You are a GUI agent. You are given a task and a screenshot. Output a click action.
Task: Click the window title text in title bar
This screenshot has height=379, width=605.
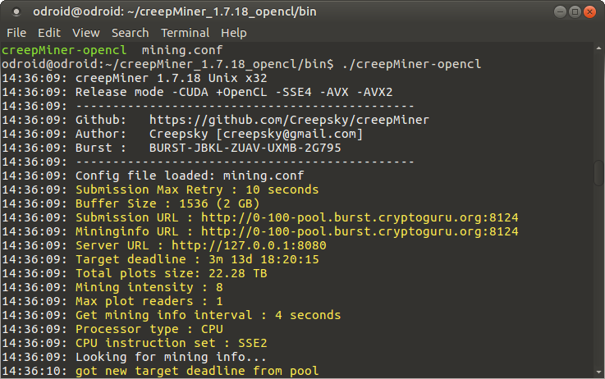click(x=174, y=11)
